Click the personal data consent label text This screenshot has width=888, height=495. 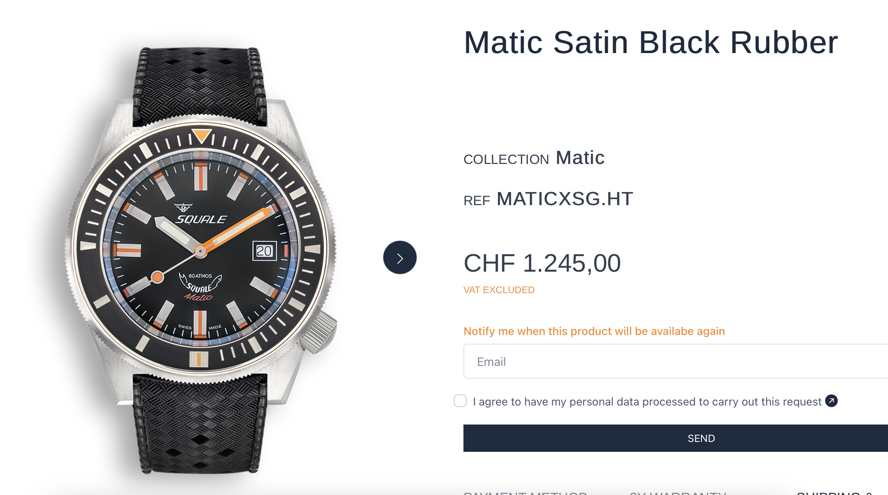point(647,402)
